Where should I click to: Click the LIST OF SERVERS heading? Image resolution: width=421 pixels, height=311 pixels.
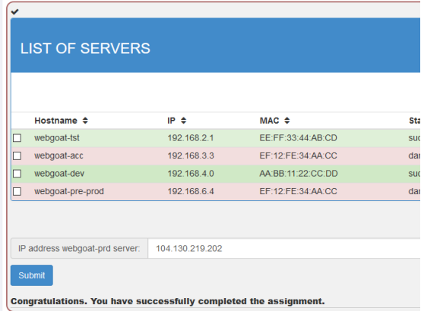click(x=85, y=49)
